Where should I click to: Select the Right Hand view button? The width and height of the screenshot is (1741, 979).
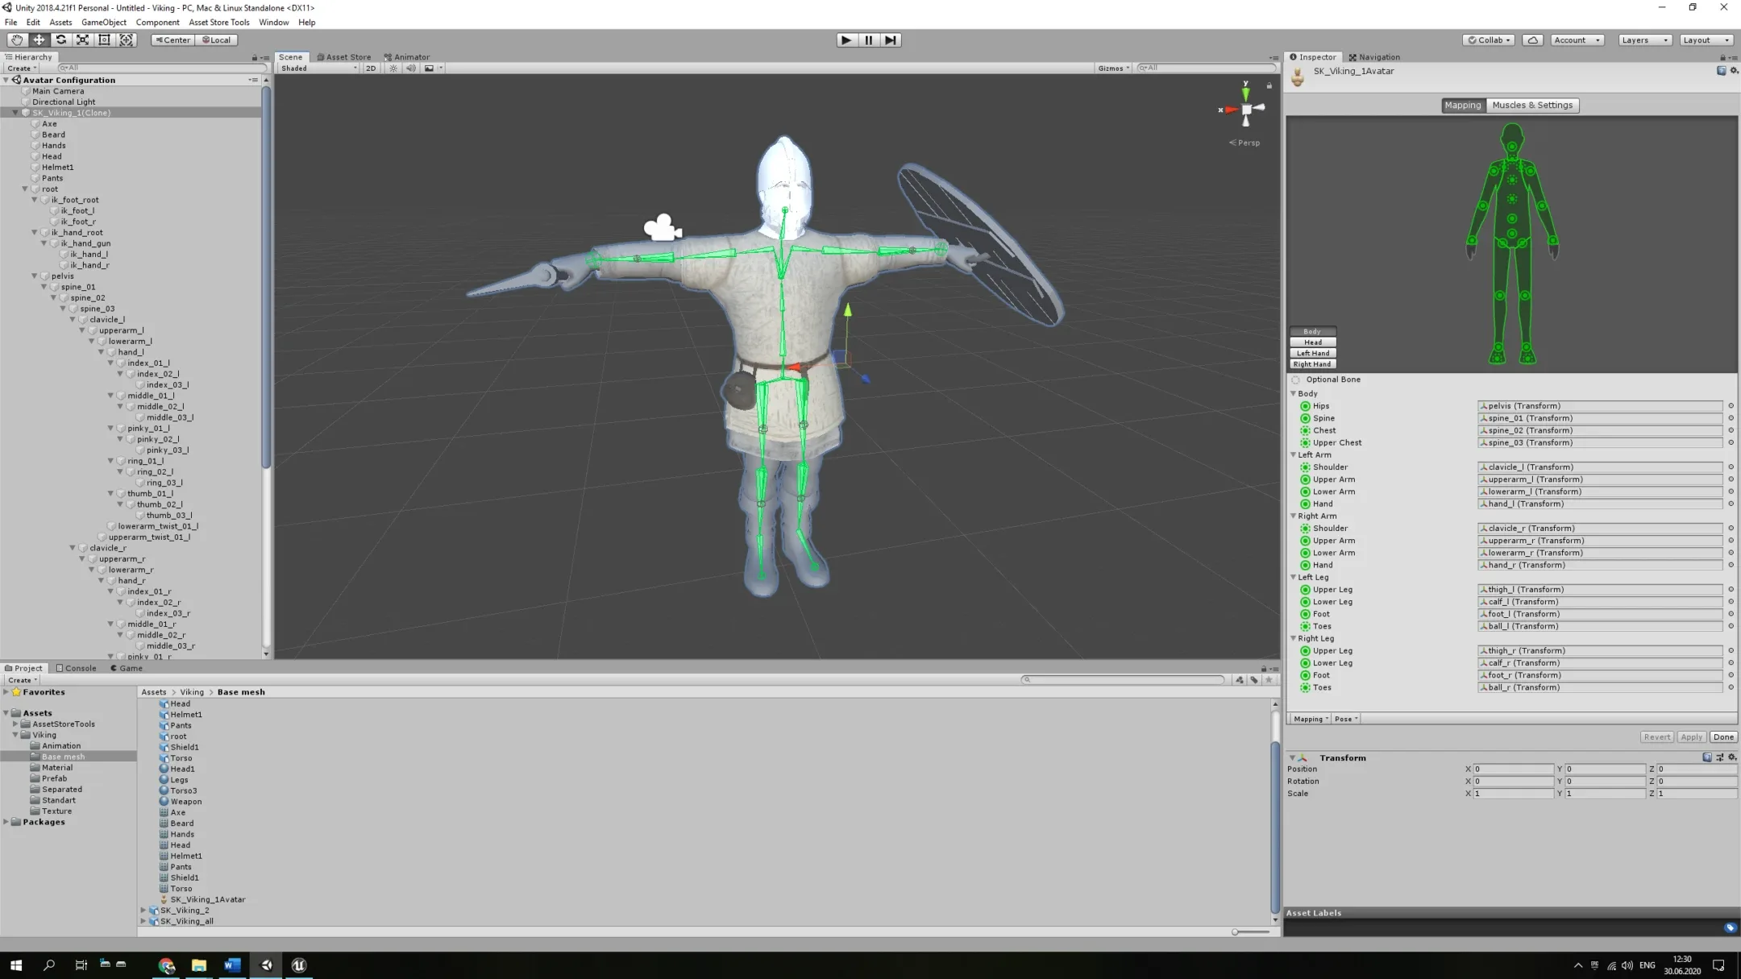pos(1312,364)
